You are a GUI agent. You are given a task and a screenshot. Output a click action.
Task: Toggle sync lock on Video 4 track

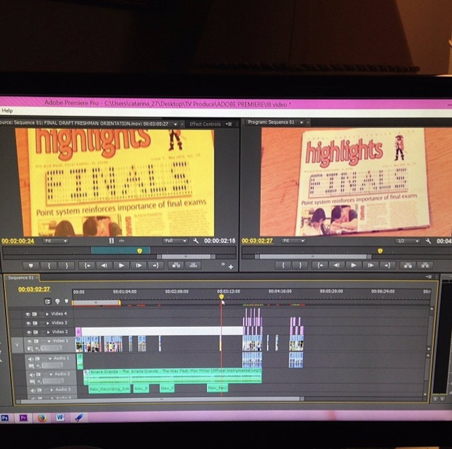pos(34,314)
